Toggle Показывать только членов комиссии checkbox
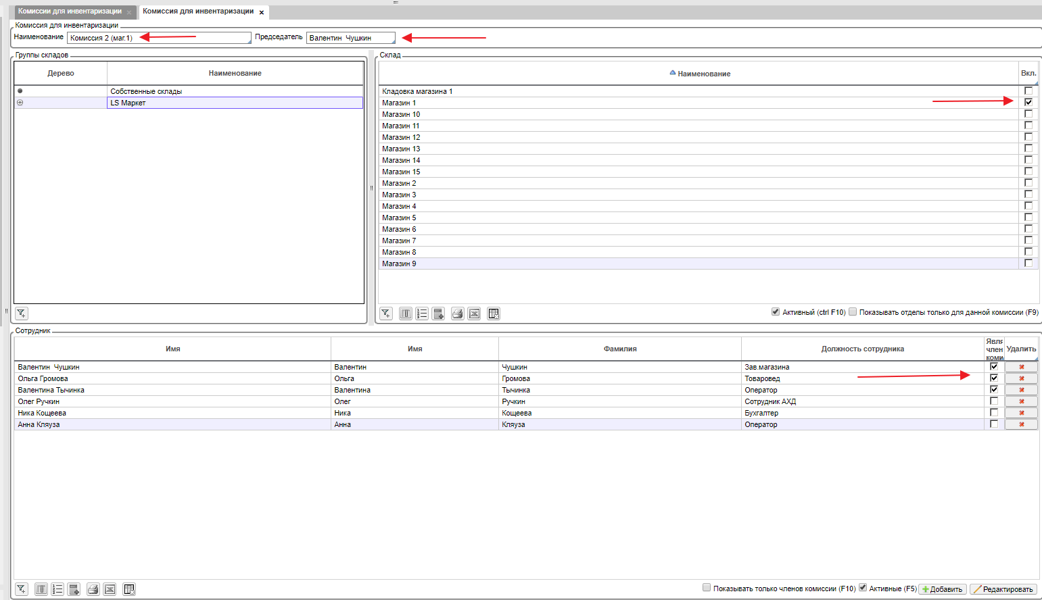Image resolution: width=1042 pixels, height=600 pixels. [707, 588]
